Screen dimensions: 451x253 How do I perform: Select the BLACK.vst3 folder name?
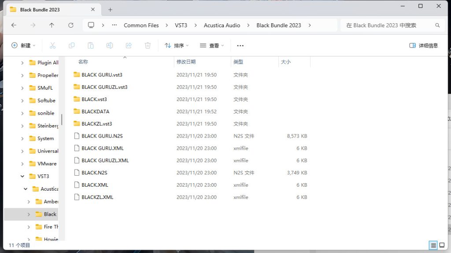(x=94, y=99)
